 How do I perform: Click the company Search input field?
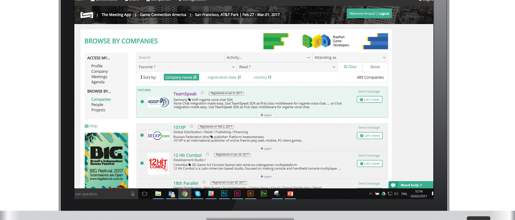click(x=180, y=57)
